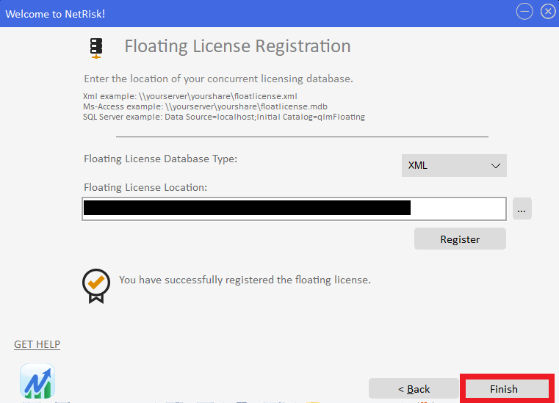
Task: Click the Ms-Access example path text
Action: 206,106
